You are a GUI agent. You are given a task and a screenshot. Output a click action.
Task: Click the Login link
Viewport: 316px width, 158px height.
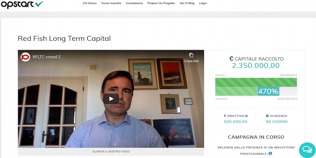(203, 3)
